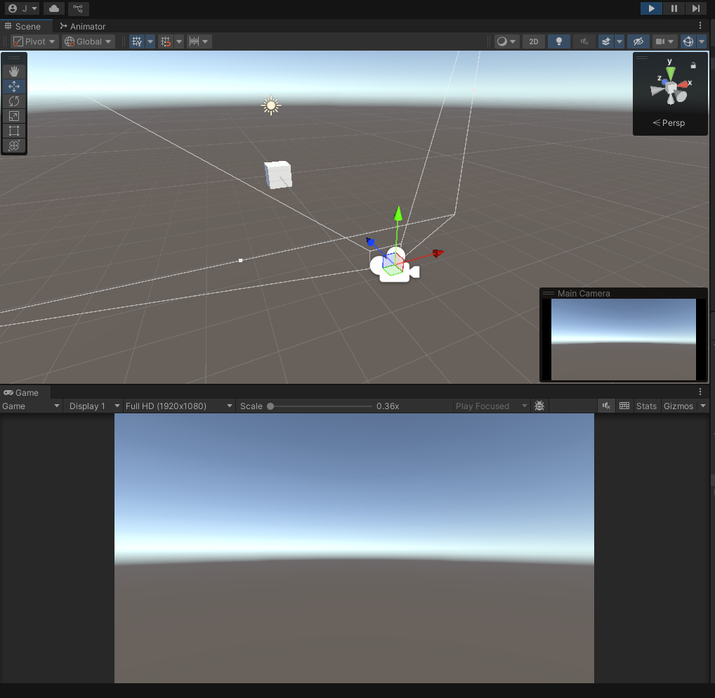Toggle scene audio mute
The width and height of the screenshot is (715, 698).
[x=584, y=41]
